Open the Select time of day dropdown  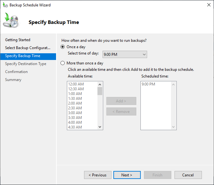pyautogui.click(x=125, y=55)
